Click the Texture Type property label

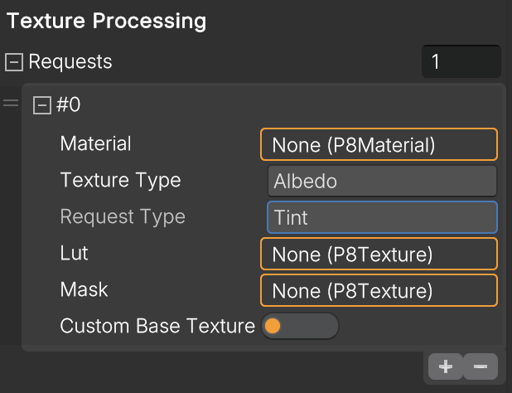(120, 180)
